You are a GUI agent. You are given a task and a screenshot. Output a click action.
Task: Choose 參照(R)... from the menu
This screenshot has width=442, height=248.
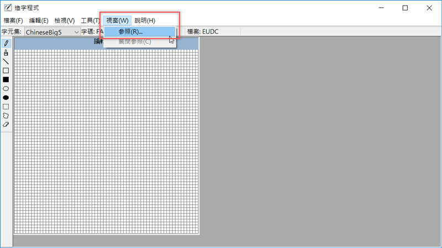[140, 32]
